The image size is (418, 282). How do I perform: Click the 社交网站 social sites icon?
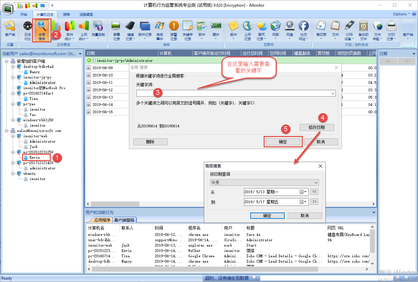pos(303,30)
